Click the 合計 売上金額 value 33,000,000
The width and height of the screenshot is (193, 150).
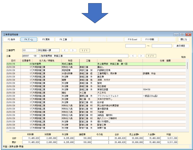point(135,138)
